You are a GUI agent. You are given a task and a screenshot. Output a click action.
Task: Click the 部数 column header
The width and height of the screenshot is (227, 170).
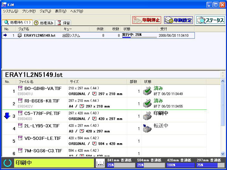pos(134,82)
